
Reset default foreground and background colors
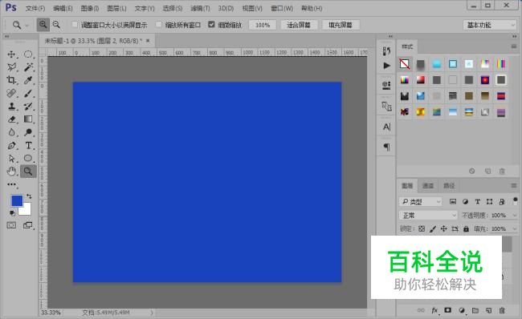(x=12, y=212)
